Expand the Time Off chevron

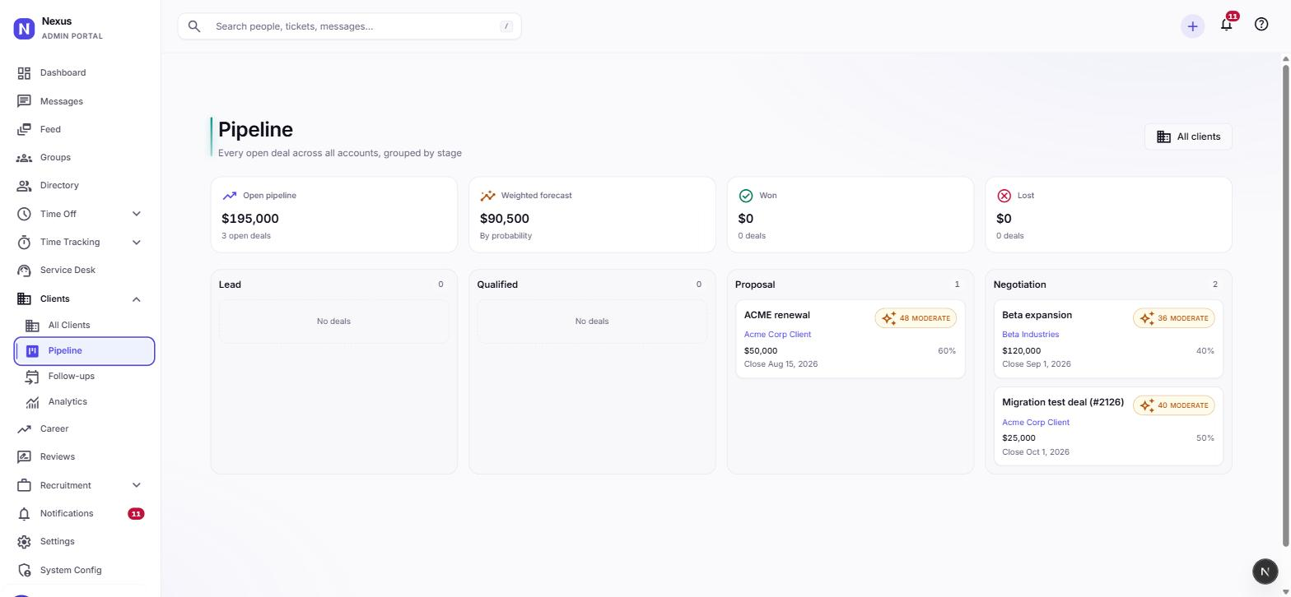click(137, 214)
